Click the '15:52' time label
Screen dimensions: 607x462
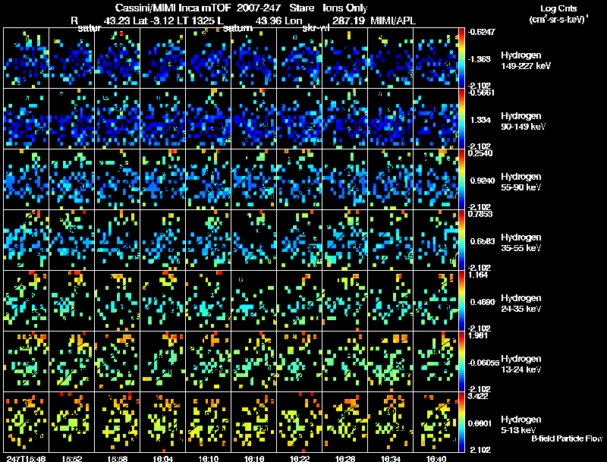tap(72, 459)
